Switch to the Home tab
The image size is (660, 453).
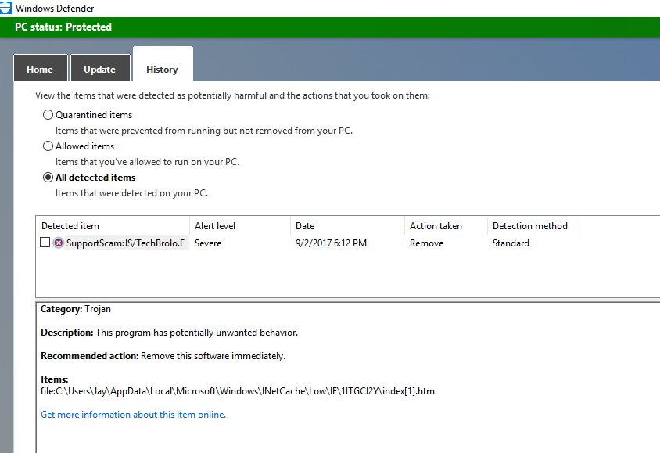(x=41, y=68)
